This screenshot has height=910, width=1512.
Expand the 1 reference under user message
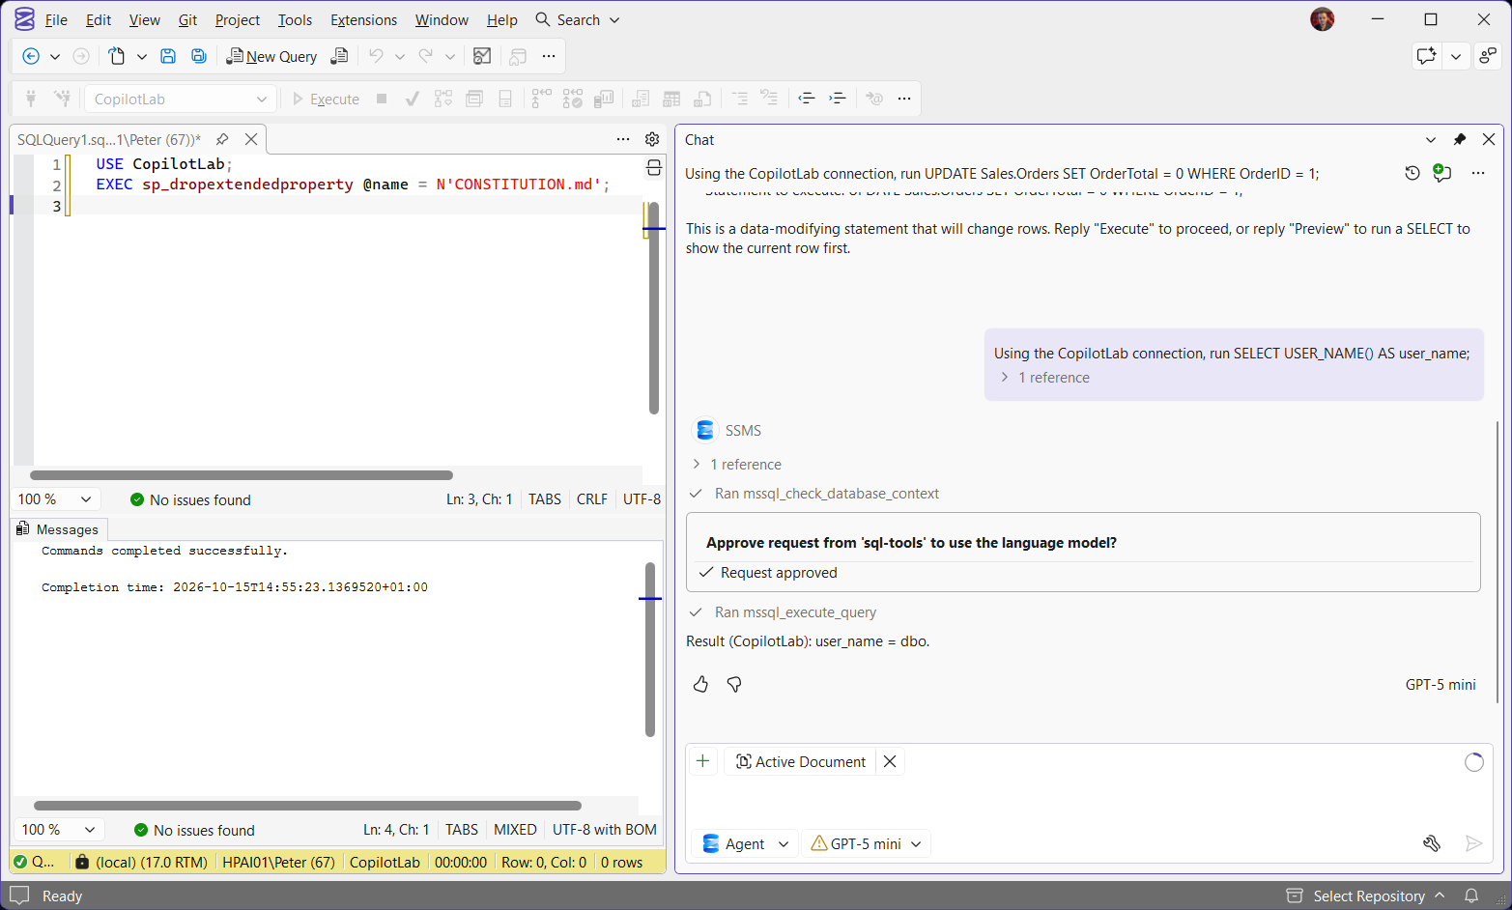(1045, 378)
